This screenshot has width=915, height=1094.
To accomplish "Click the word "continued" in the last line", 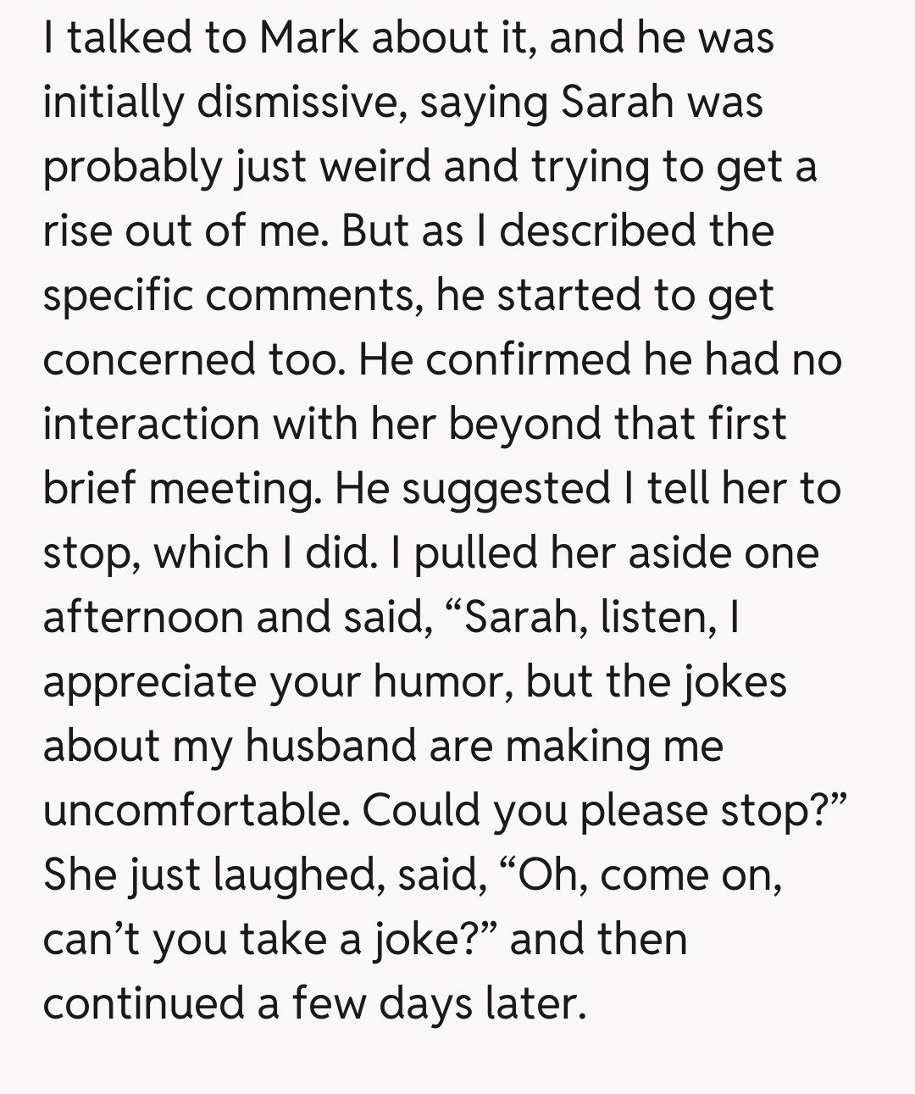I will click(x=143, y=1003).
